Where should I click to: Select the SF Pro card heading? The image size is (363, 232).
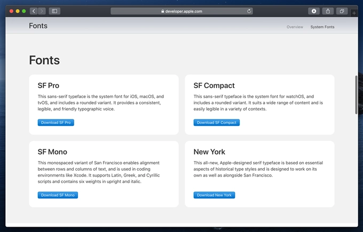pyautogui.click(x=49, y=85)
